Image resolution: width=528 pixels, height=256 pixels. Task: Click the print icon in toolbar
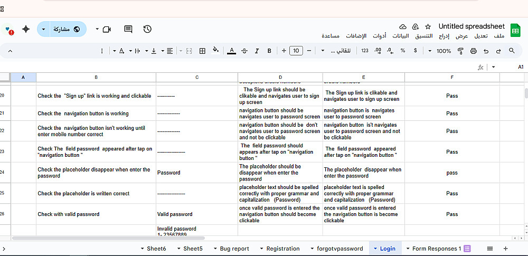(x=474, y=51)
